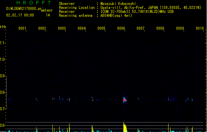
Task: Click time marker 0005
Action: 101,28
